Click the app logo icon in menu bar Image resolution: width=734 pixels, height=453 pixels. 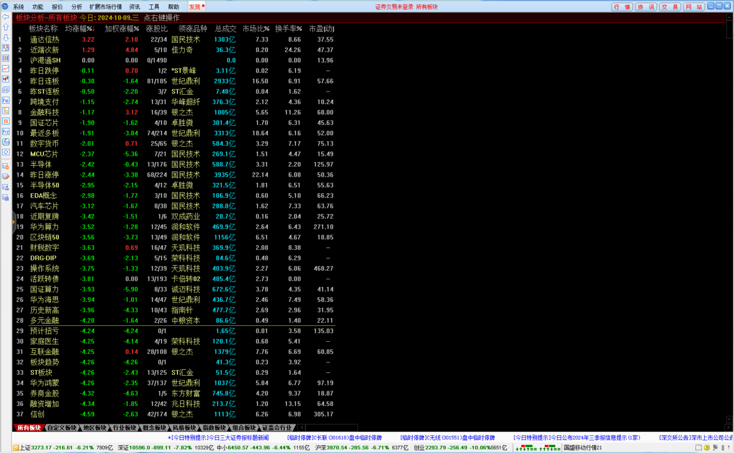(5, 7)
